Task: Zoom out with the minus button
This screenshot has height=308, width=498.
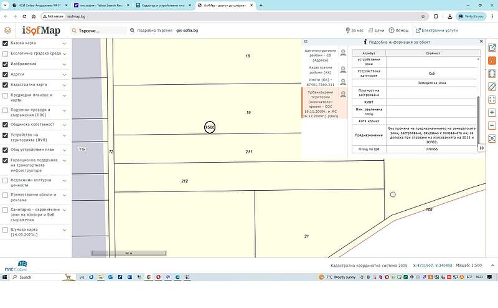Action: click(492, 125)
